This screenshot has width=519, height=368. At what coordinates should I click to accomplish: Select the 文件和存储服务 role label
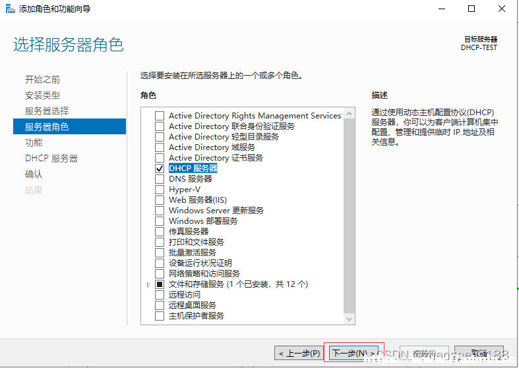(x=238, y=284)
